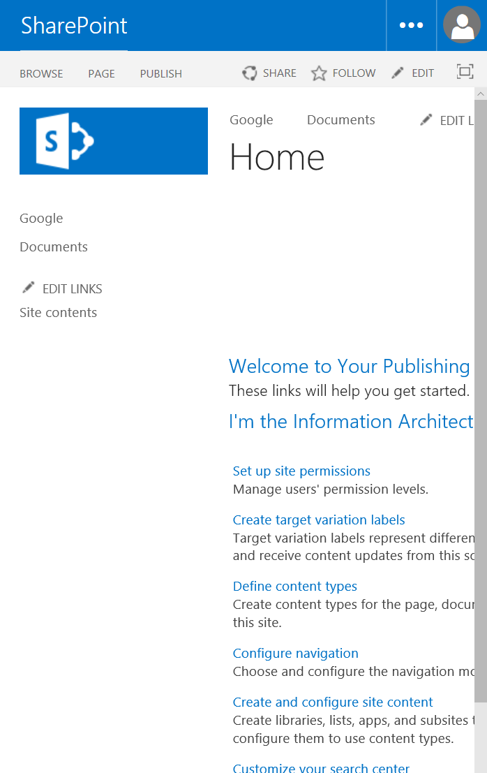Image resolution: width=487 pixels, height=773 pixels.
Task: Click the Edit pencil in ribbon
Action: coord(398,73)
